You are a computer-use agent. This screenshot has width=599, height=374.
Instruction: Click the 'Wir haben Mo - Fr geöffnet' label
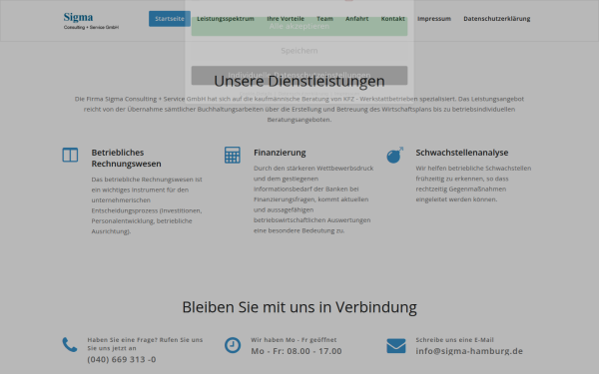click(294, 340)
